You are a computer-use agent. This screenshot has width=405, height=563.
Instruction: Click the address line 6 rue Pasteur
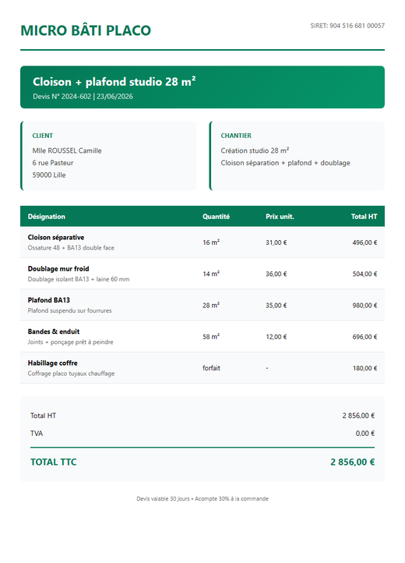click(53, 163)
